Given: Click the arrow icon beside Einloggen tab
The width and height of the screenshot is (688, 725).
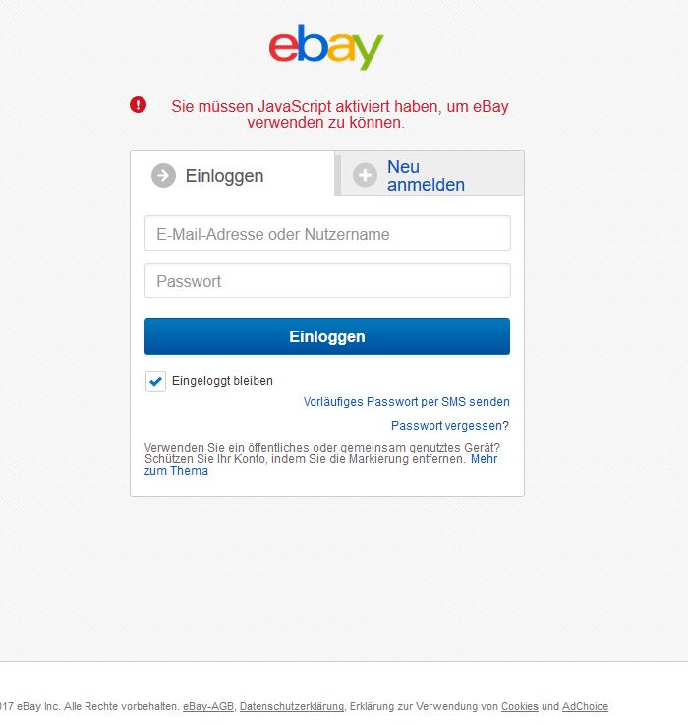Looking at the screenshot, I should coord(163,176).
